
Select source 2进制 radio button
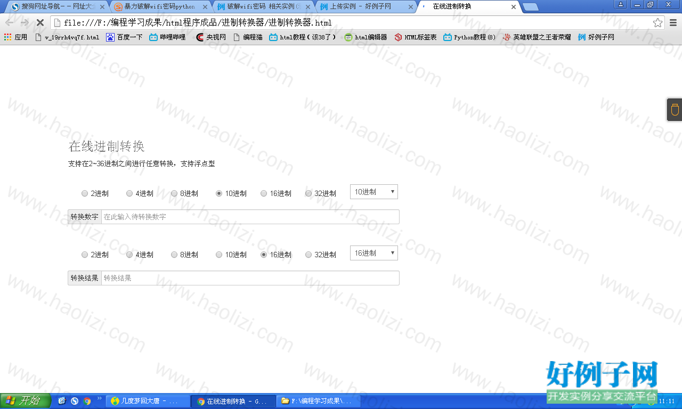[85, 193]
